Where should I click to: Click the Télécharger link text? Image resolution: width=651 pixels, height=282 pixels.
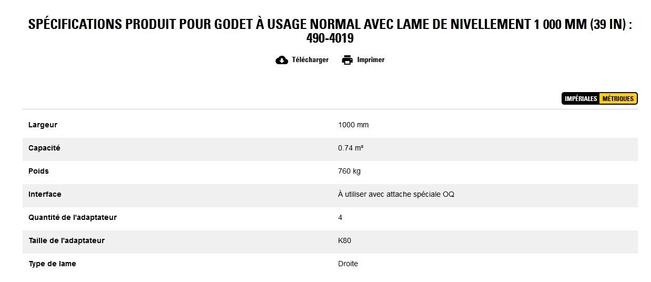click(x=310, y=60)
